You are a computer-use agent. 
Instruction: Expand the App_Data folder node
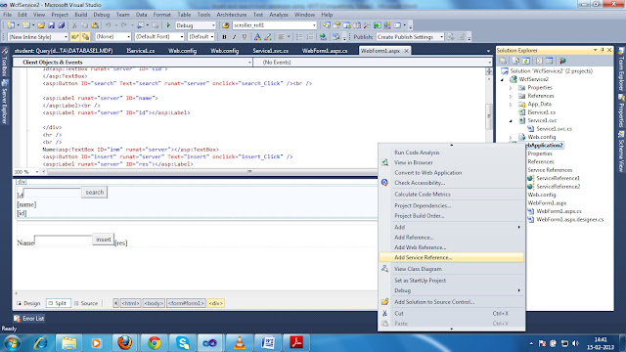pyautogui.click(x=511, y=105)
